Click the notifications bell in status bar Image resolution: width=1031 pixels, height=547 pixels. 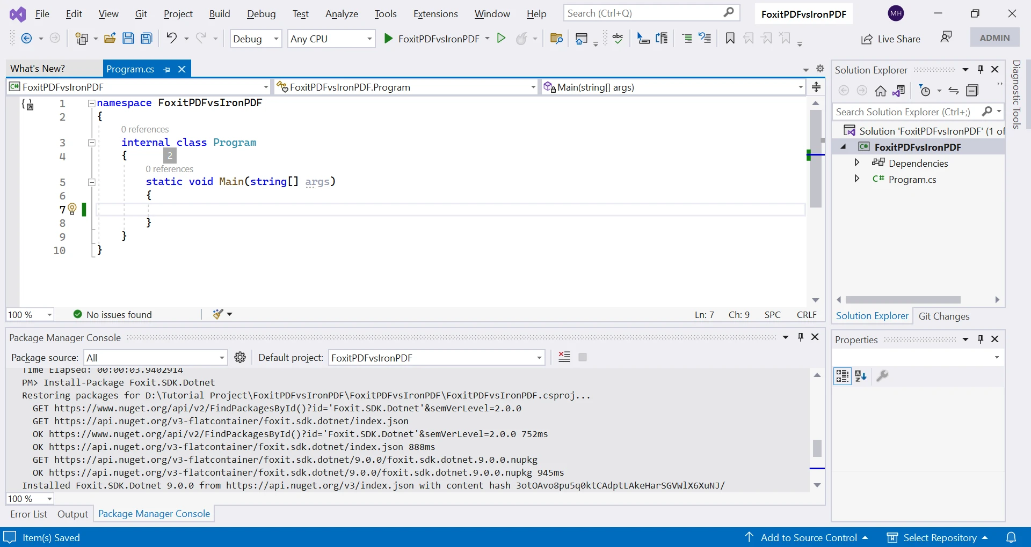pyautogui.click(x=1011, y=537)
